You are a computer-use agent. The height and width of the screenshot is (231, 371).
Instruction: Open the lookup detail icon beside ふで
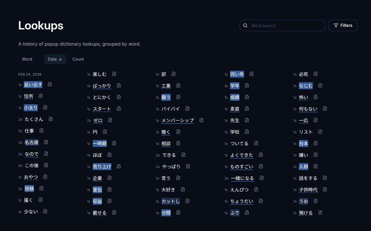[x=247, y=213]
